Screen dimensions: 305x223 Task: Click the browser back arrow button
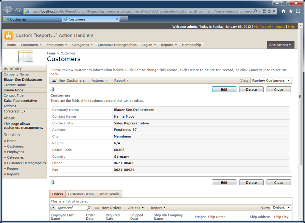point(8,11)
